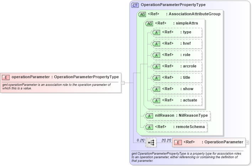Click the [1]..[1] cardinality label
The width and height of the screenshot is (252, 166).
tap(166, 140)
